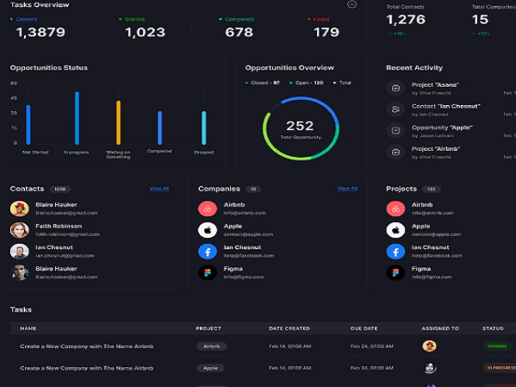Screen dimensions: 516x387
Task: Toggle the Total legend item
Action: coord(342,83)
